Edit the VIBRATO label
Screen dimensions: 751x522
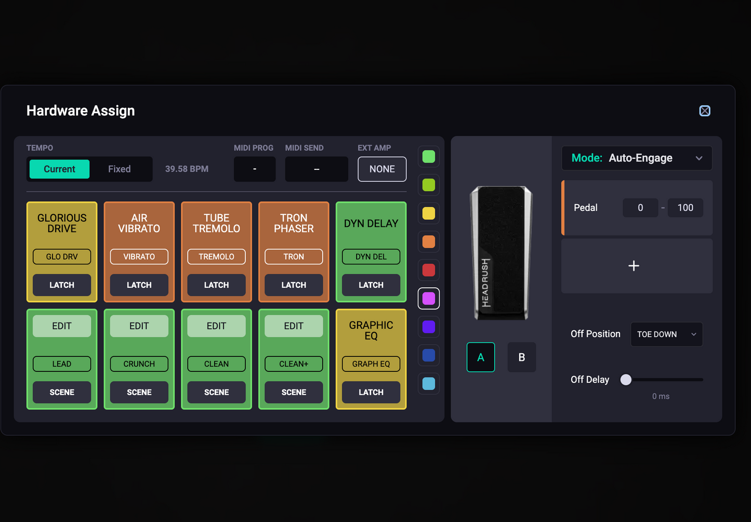139,257
